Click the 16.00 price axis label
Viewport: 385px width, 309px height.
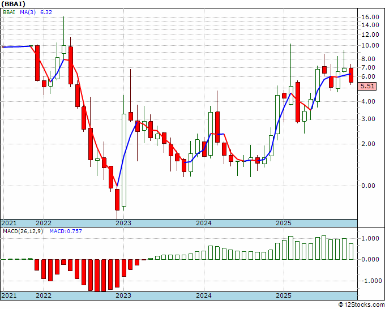pyautogui.click(x=370, y=17)
